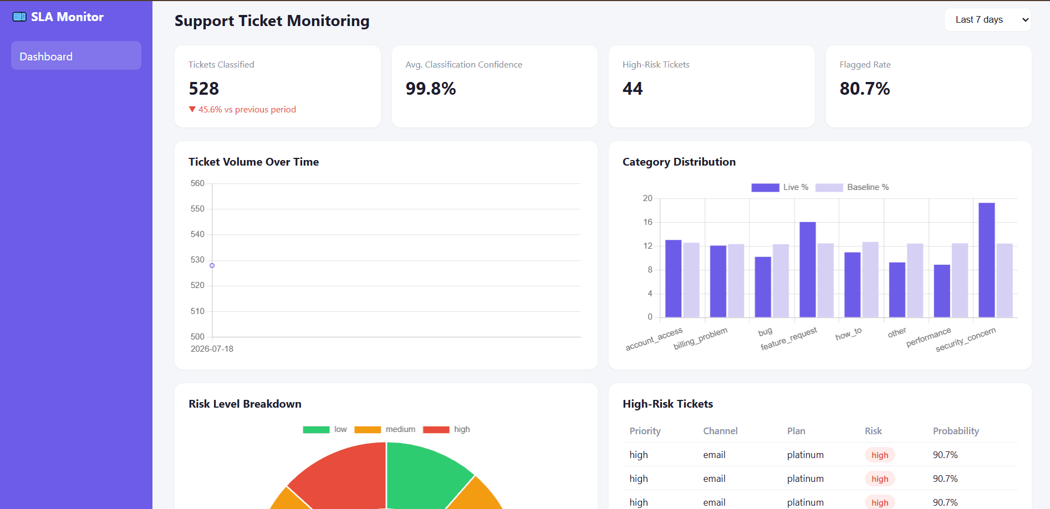Click the Probability column header
Viewport: 1050px width, 509px height.
(956, 431)
